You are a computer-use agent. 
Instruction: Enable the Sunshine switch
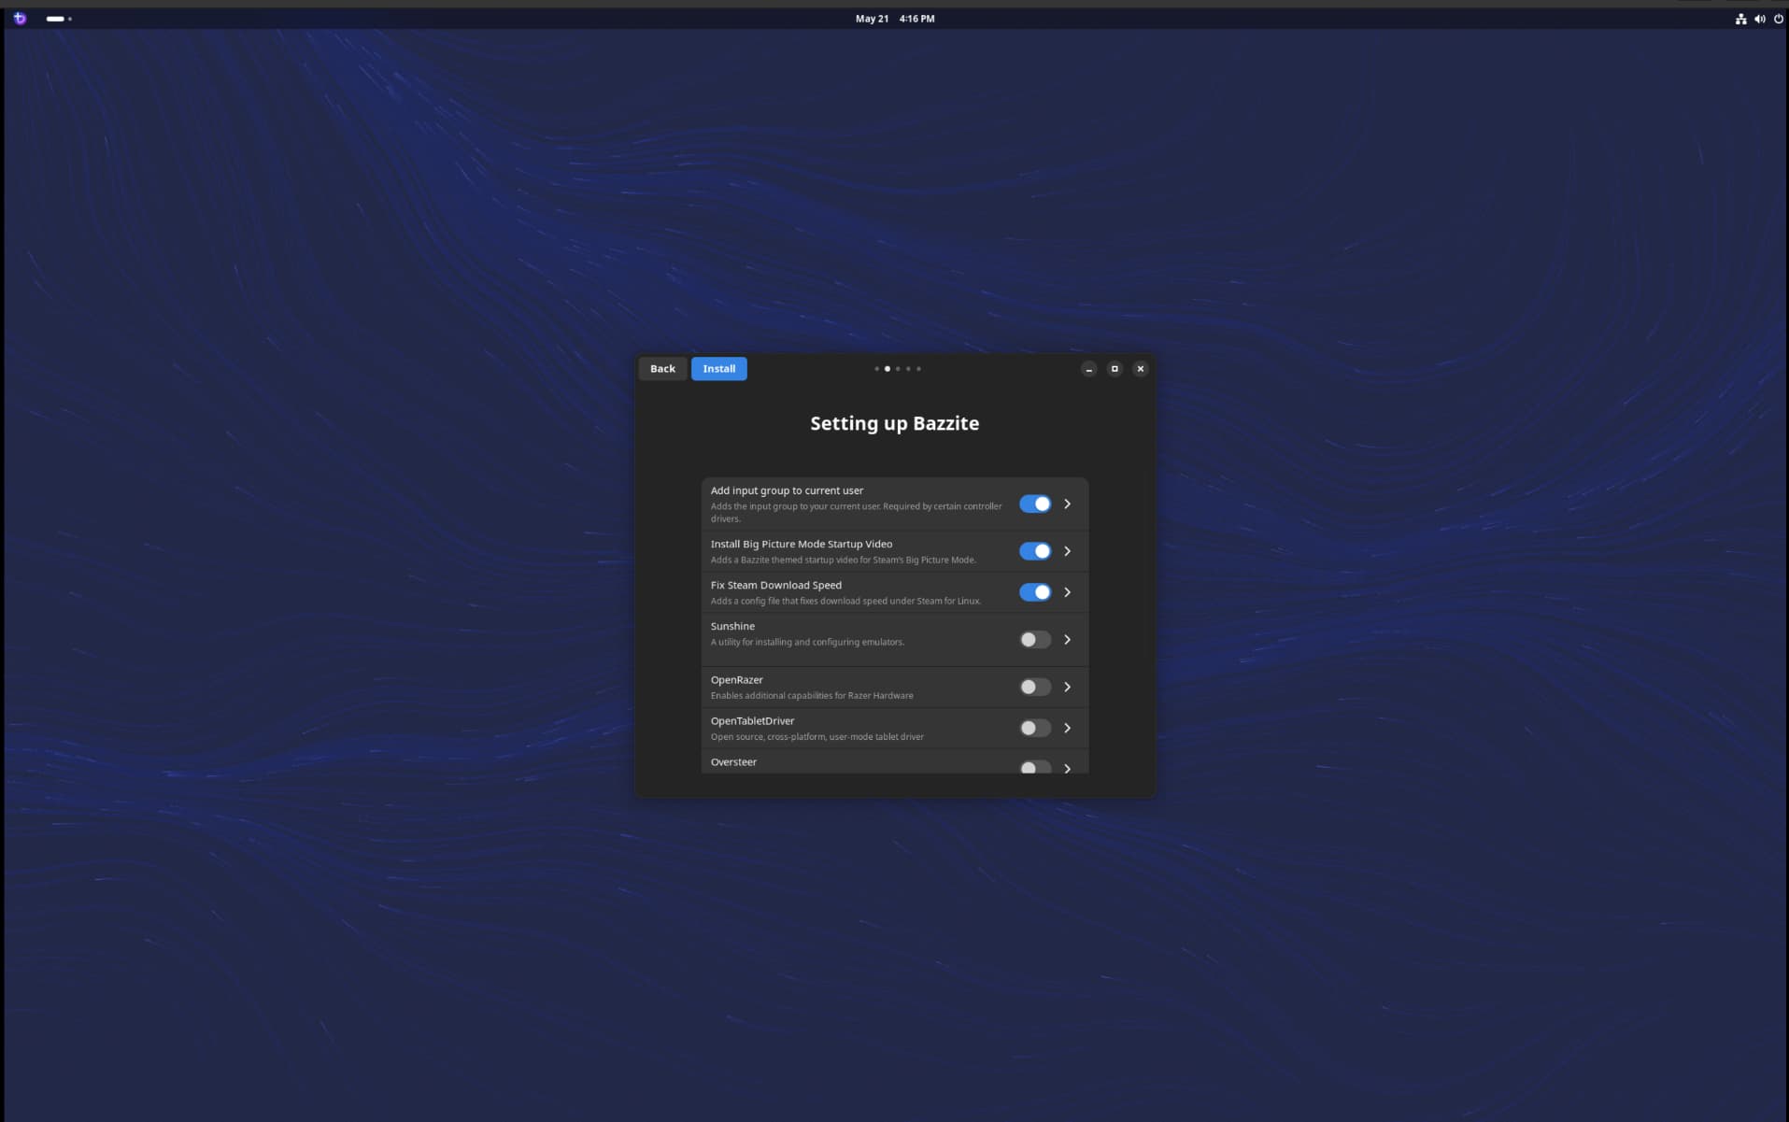1034,640
